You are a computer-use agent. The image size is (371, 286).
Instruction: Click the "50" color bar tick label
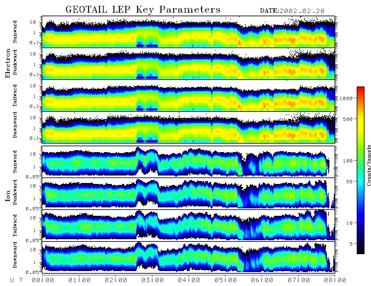(349, 182)
